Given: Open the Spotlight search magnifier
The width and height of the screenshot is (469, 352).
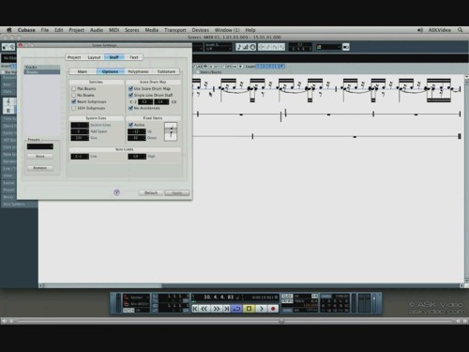Looking at the screenshot, I should [x=460, y=30].
